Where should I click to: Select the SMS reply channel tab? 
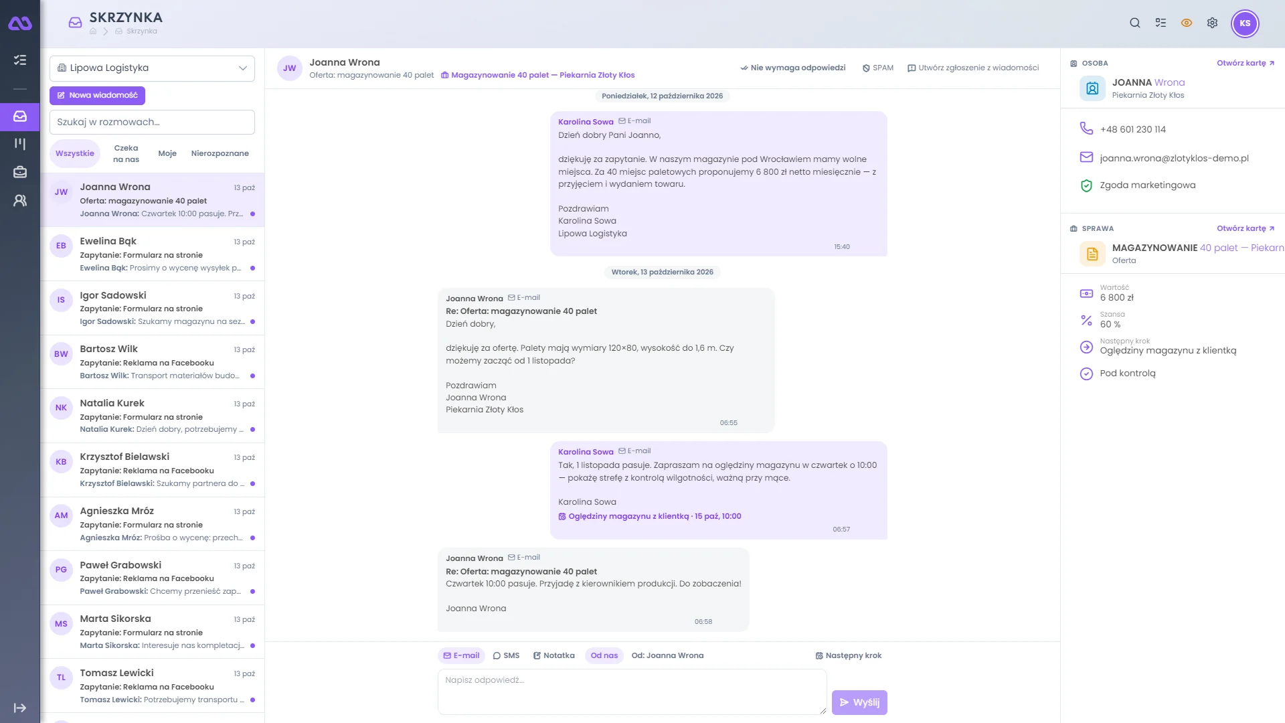[507, 655]
